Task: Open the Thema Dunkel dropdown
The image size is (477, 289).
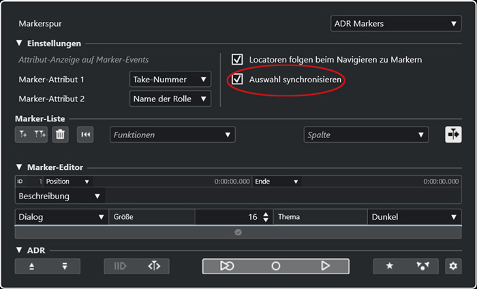Action: [x=414, y=217]
